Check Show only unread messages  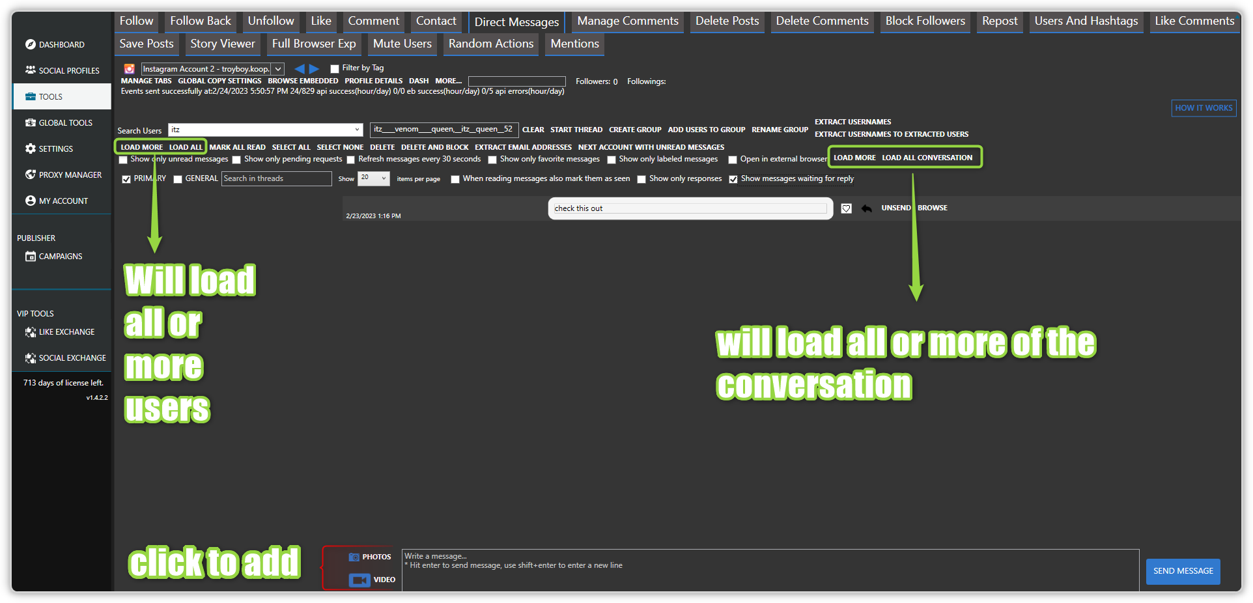pos(122,159)
